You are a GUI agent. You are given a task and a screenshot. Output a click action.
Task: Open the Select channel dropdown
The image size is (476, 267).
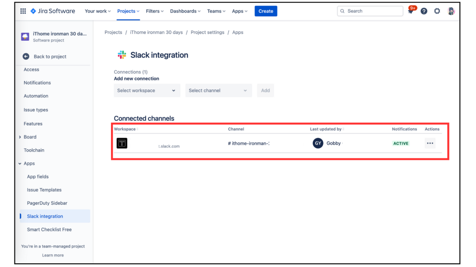click(x=218, y=90)
